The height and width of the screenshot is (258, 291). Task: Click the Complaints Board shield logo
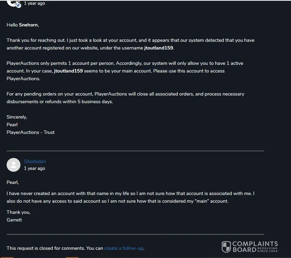point(226,247)
